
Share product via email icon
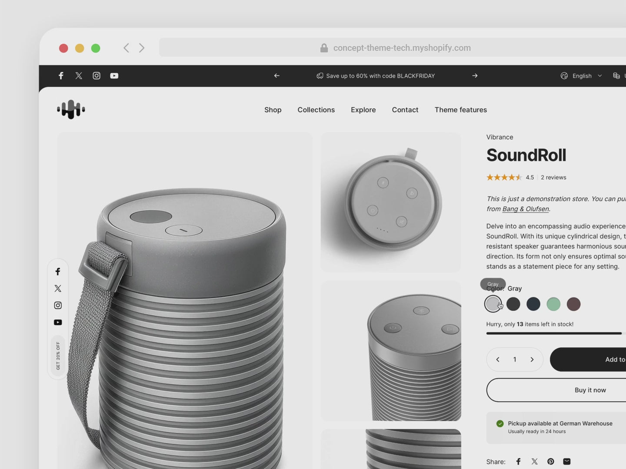567,462
